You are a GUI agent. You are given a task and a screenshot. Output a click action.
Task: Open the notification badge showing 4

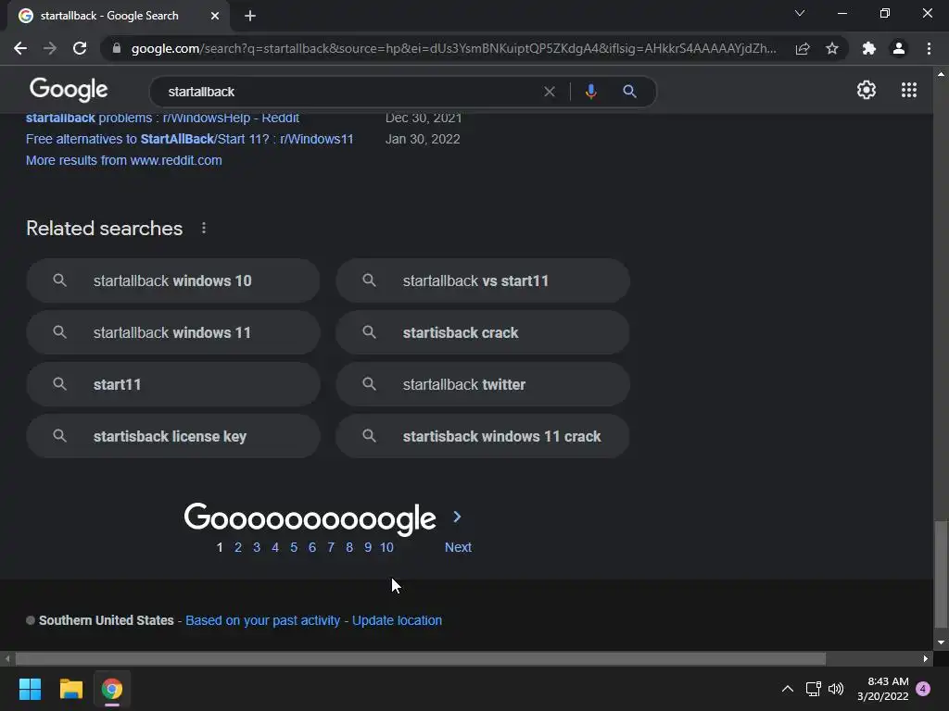coord(923,689)
